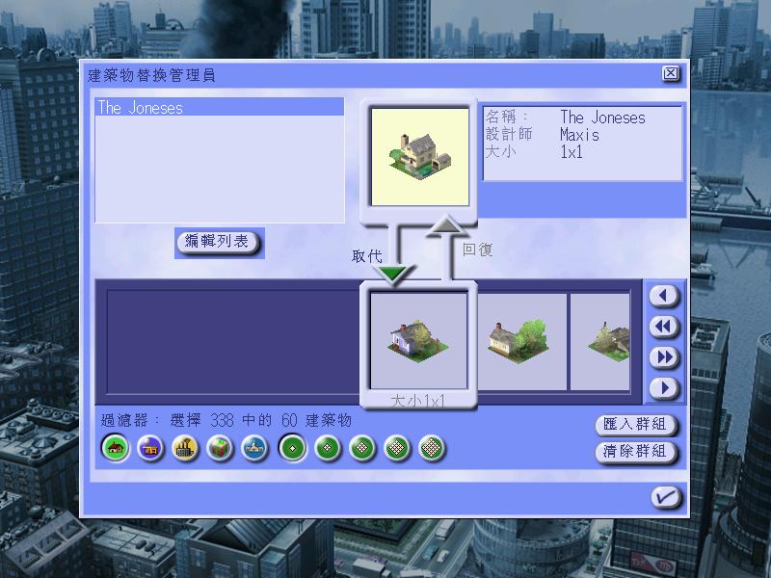This screenshot has height=578, width=771.
Task: Click the 1x1 size value in info panel
Action: pyautogui.click(x=572, y=152)
